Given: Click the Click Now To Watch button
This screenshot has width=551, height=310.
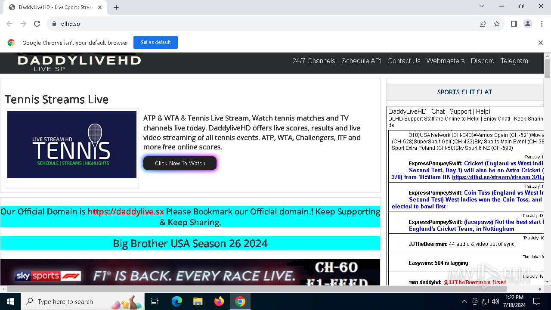Looking at the screenshot, I should tap(180, 163).
